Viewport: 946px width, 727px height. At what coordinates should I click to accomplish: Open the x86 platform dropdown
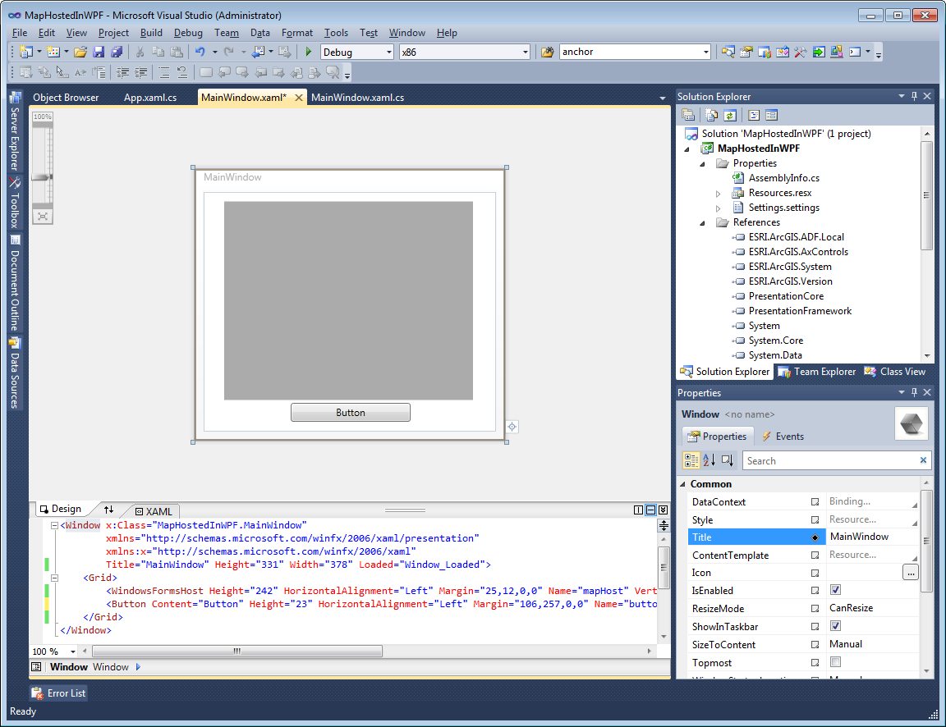[x=525, y=52]
